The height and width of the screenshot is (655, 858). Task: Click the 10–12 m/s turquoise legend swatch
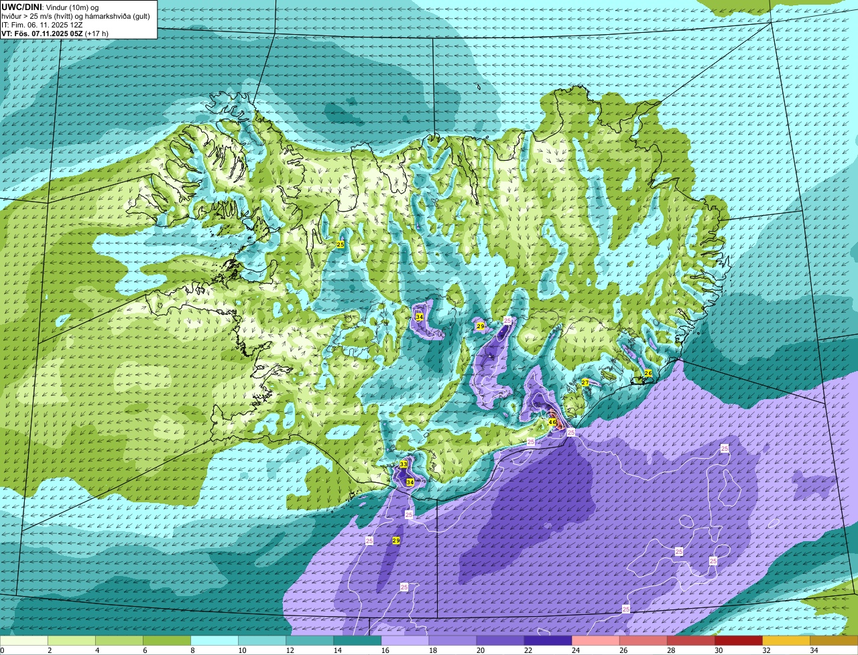pos(262,641)
